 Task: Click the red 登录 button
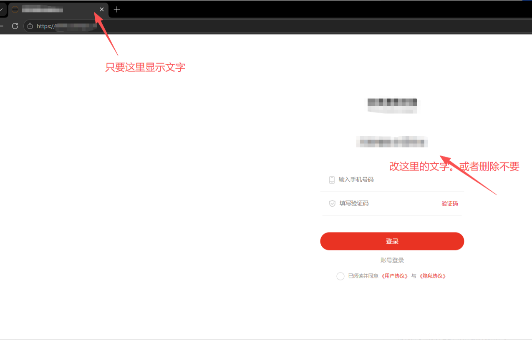(392, 241)
